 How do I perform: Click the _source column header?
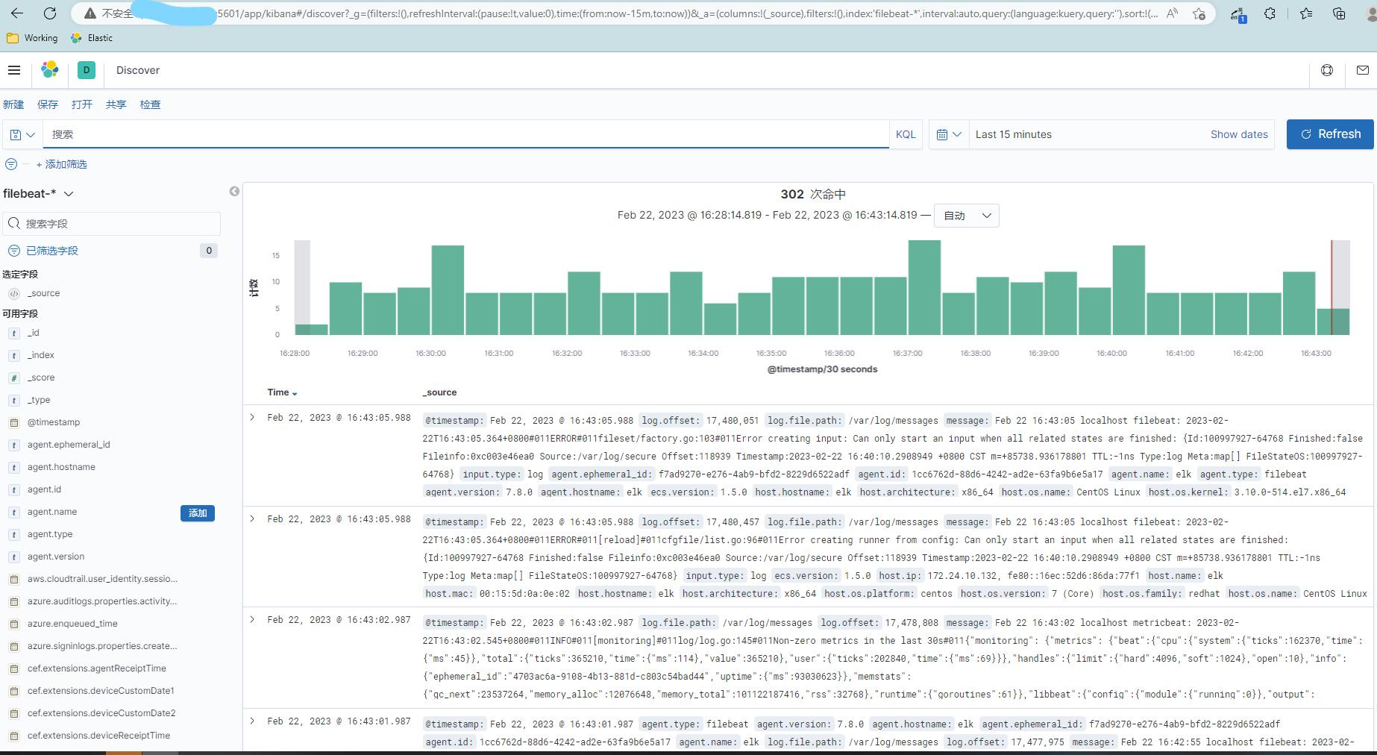click(x=439, y=392)
